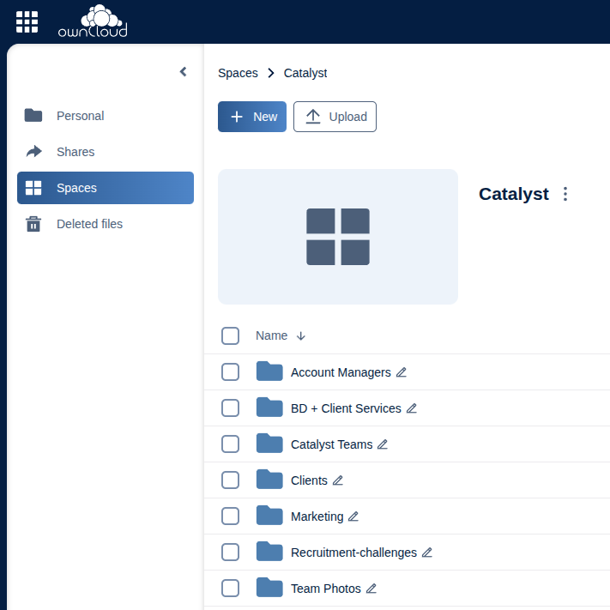Select the Marketing folder checkbox
The height and width of the screenshot is (610, 610).
[x=230, y=516]
